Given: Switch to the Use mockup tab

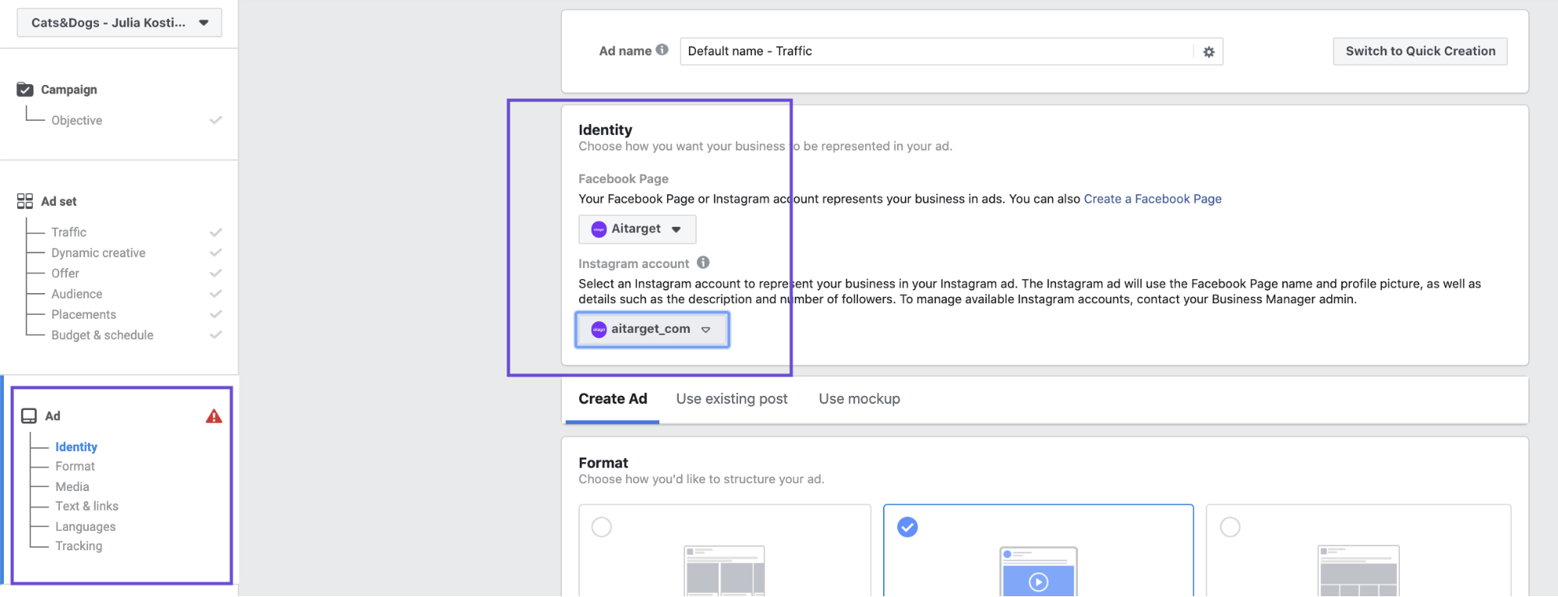Looking at the screenshot, I should coord(859,399).
